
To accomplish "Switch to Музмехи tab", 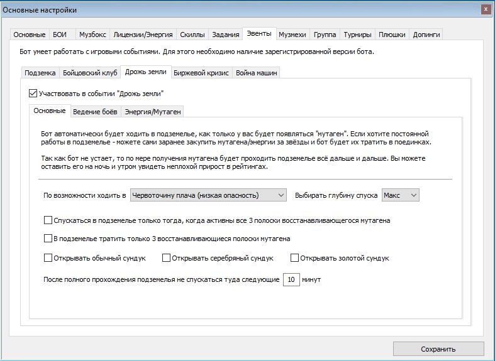I will tap(292, 35).
